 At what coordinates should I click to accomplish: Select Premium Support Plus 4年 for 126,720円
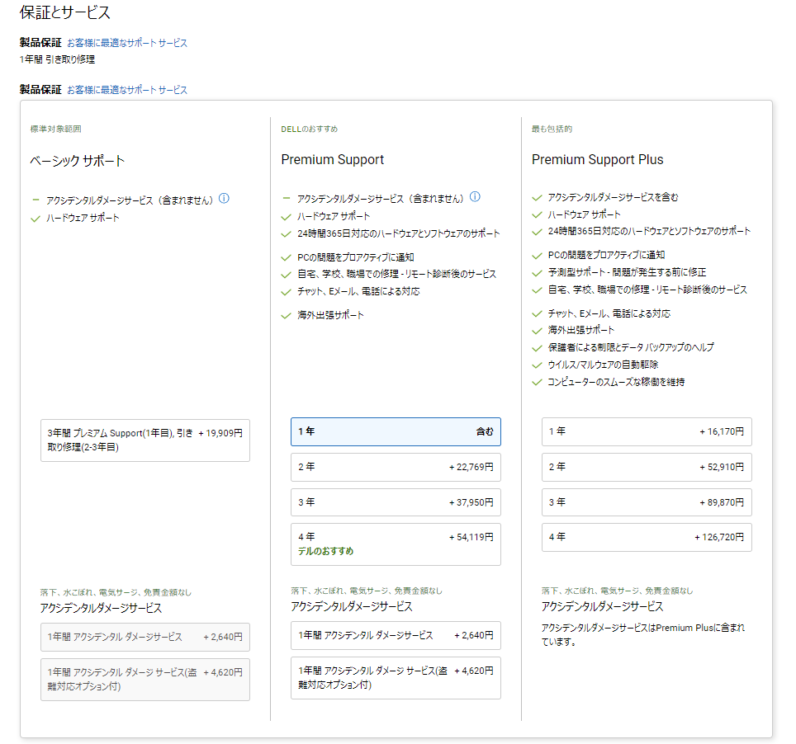647,537
